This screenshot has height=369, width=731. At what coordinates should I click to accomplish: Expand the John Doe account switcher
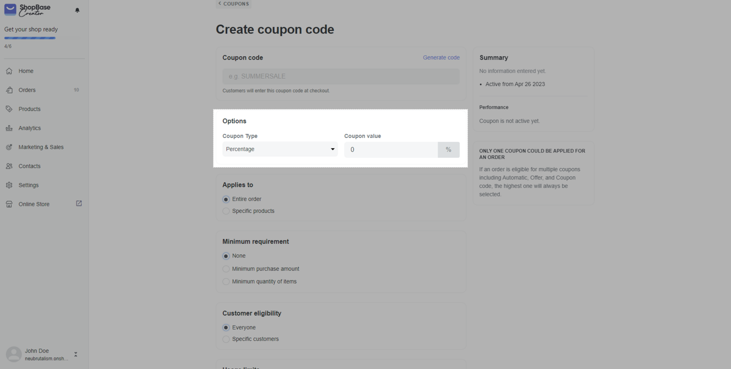click(x=76, y=354)
